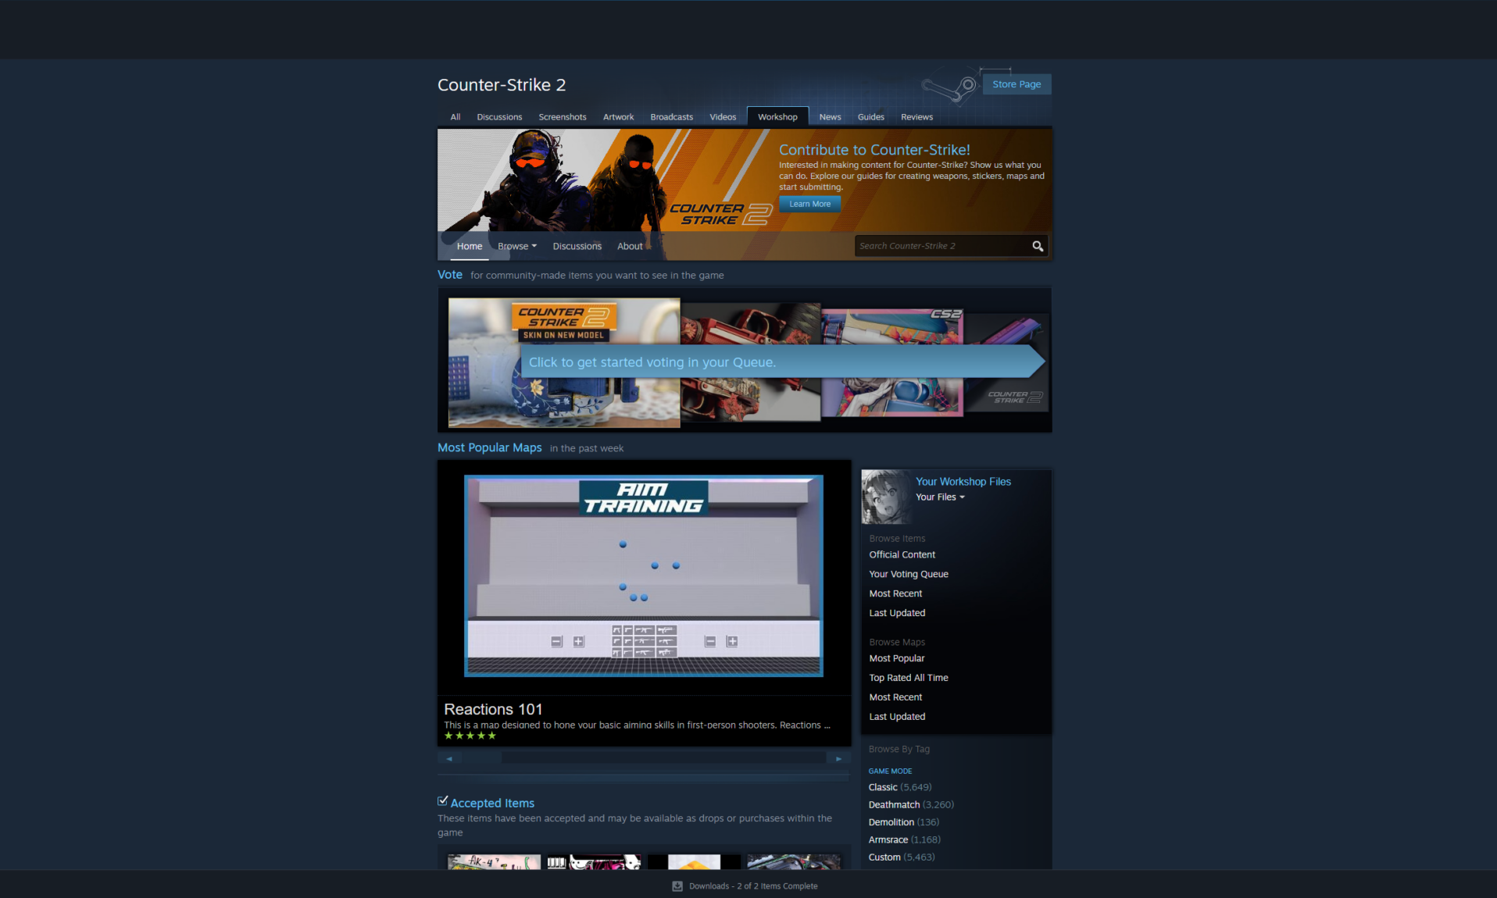Click the Reactions 101 star rating
The height and width of the screenshot is (898, 1497).
click(470, 736)
